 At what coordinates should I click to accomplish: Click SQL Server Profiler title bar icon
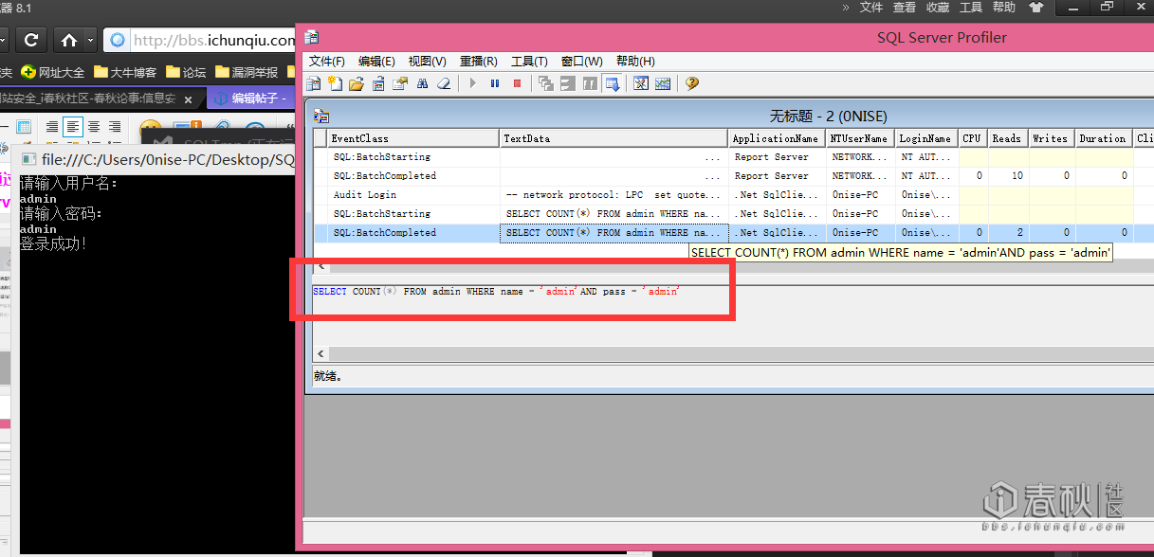pos(311,37)
